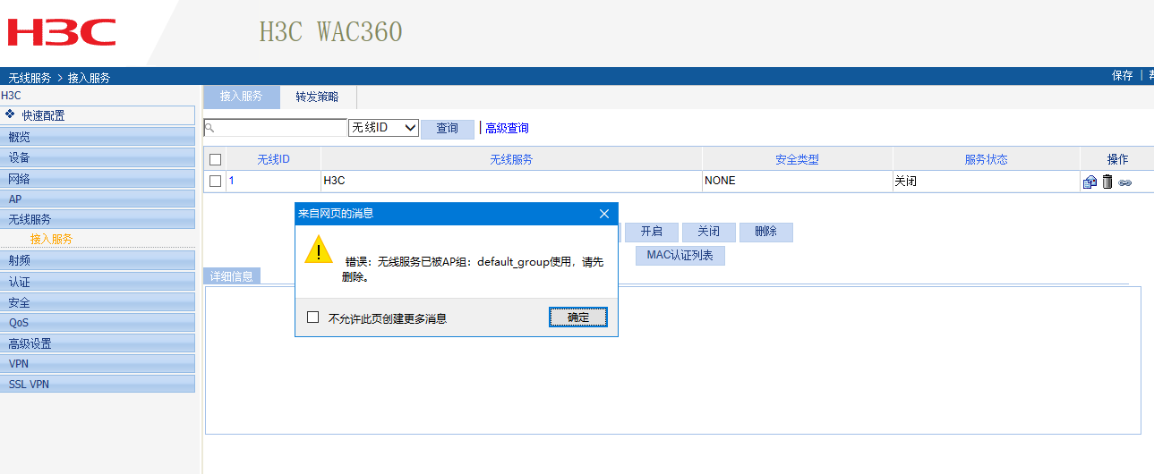The height and width of the screenshot is (474, 1154).
Task: Open the 无线ID search field dropdown
Action: point(383,128)
